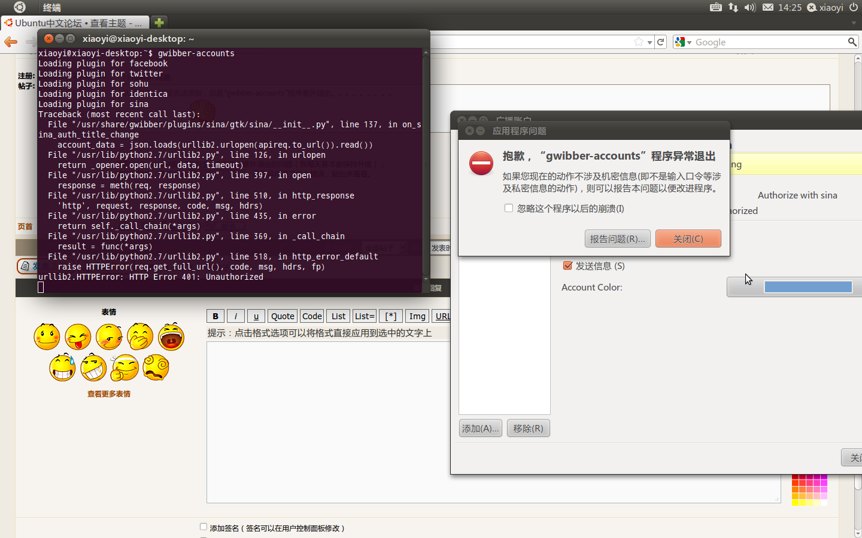Go back with the browser back arrow
Viewport: 862px width, 538px height.
11,42
